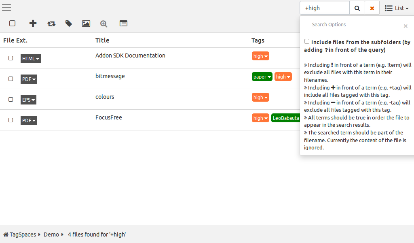Click the Demo breadcrumb folder
The width and height of the screenshot is (414, 243).
(x=51, y=234)
